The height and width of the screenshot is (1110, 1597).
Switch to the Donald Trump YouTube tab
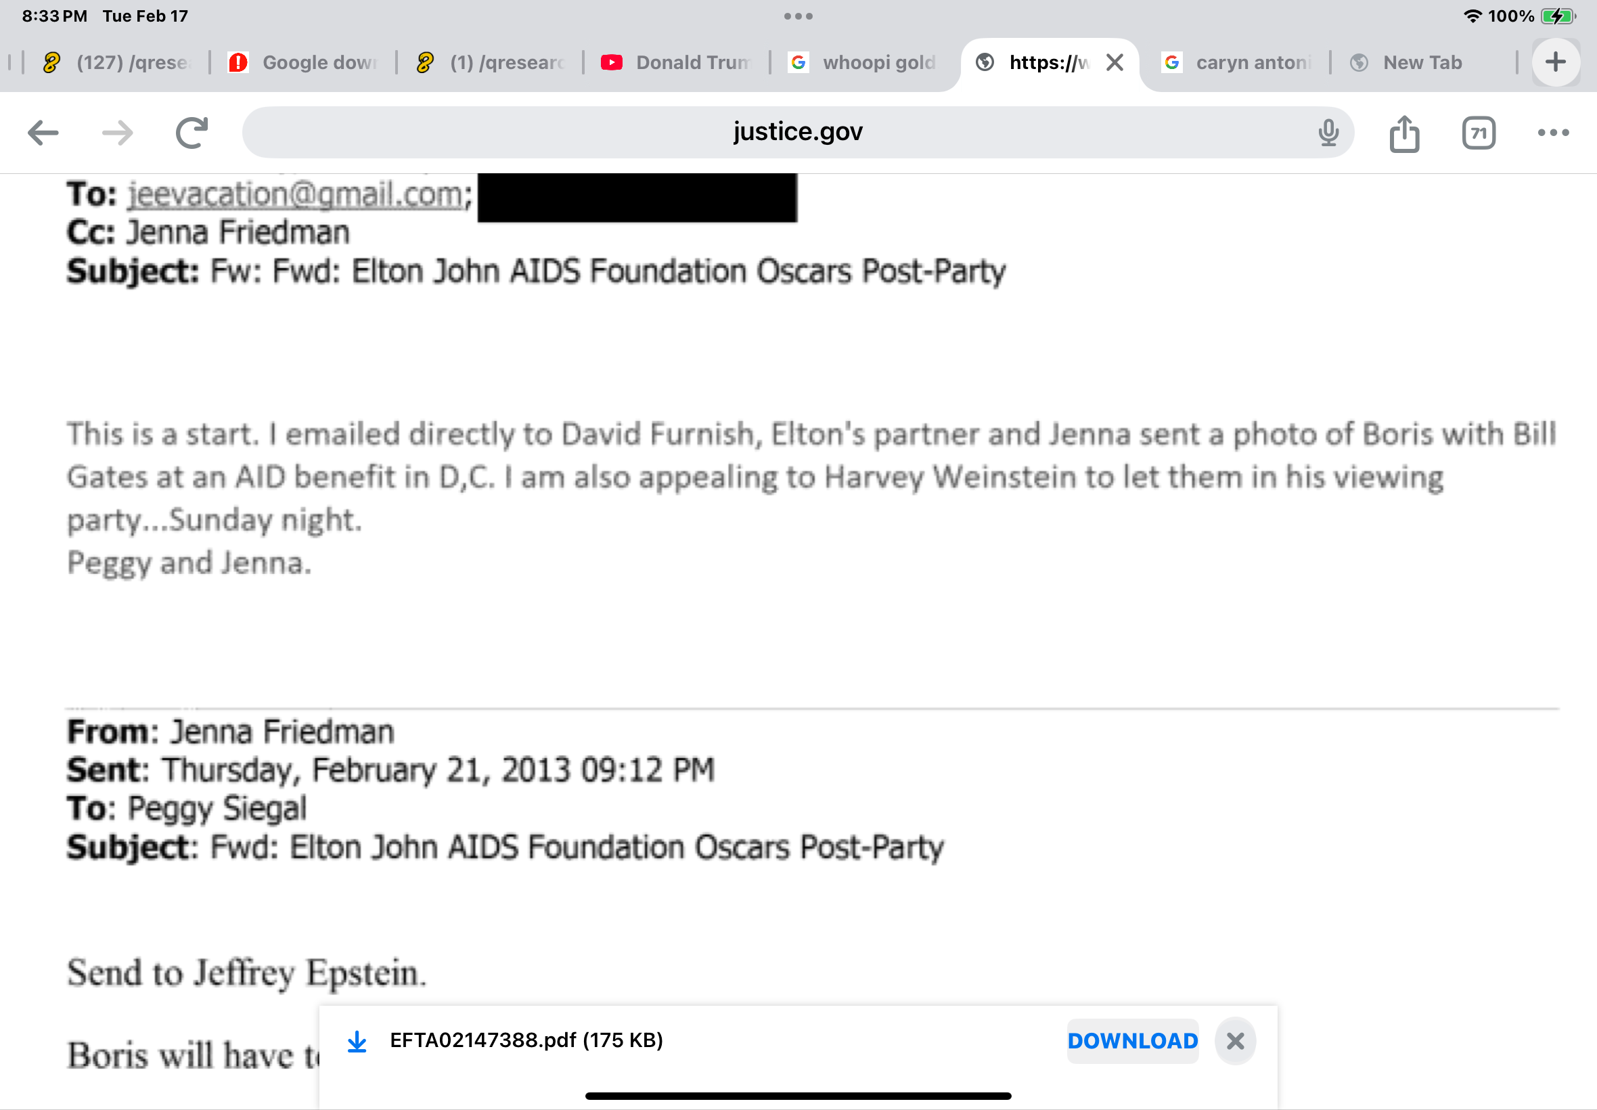(678, 62)
